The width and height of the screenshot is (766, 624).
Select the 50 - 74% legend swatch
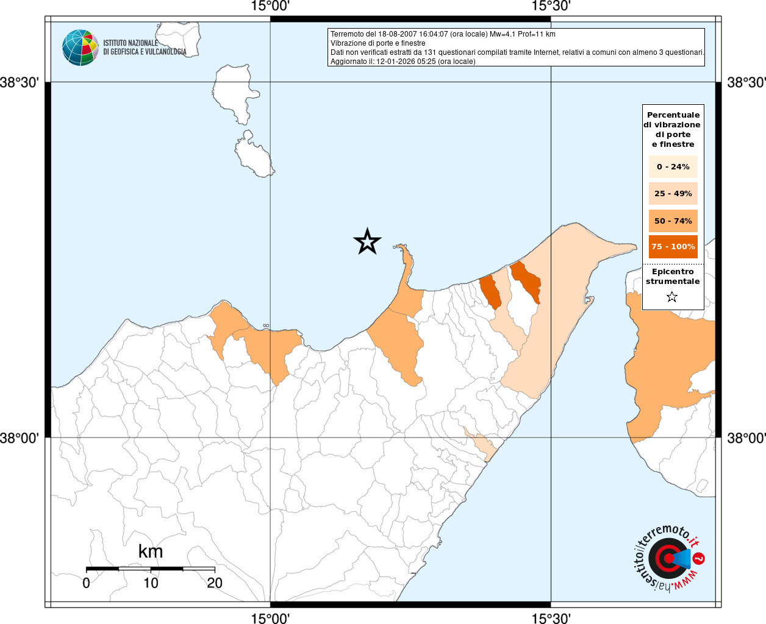click(x=673, y=221)
